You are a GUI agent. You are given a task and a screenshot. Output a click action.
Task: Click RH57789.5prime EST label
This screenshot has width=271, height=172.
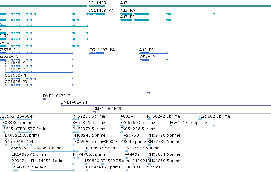(x=164, y=142)
